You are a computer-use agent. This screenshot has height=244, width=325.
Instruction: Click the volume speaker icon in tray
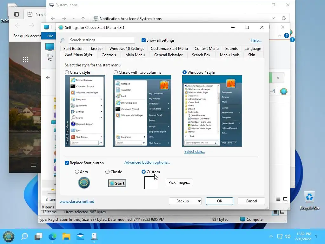coord(288,236)
